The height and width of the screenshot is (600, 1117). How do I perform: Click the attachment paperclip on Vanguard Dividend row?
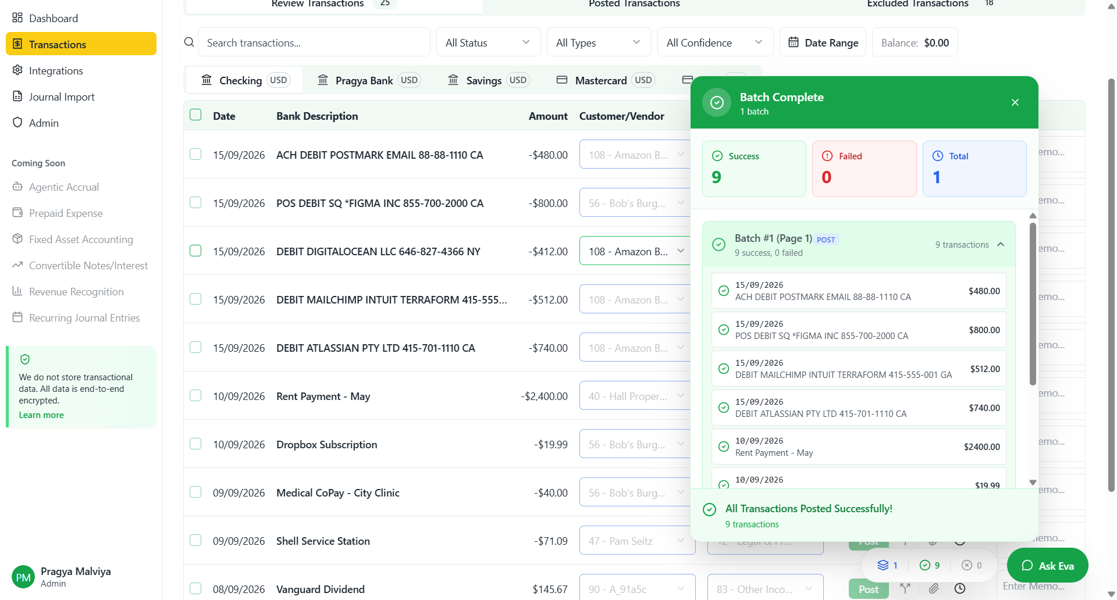pos(934,588)
